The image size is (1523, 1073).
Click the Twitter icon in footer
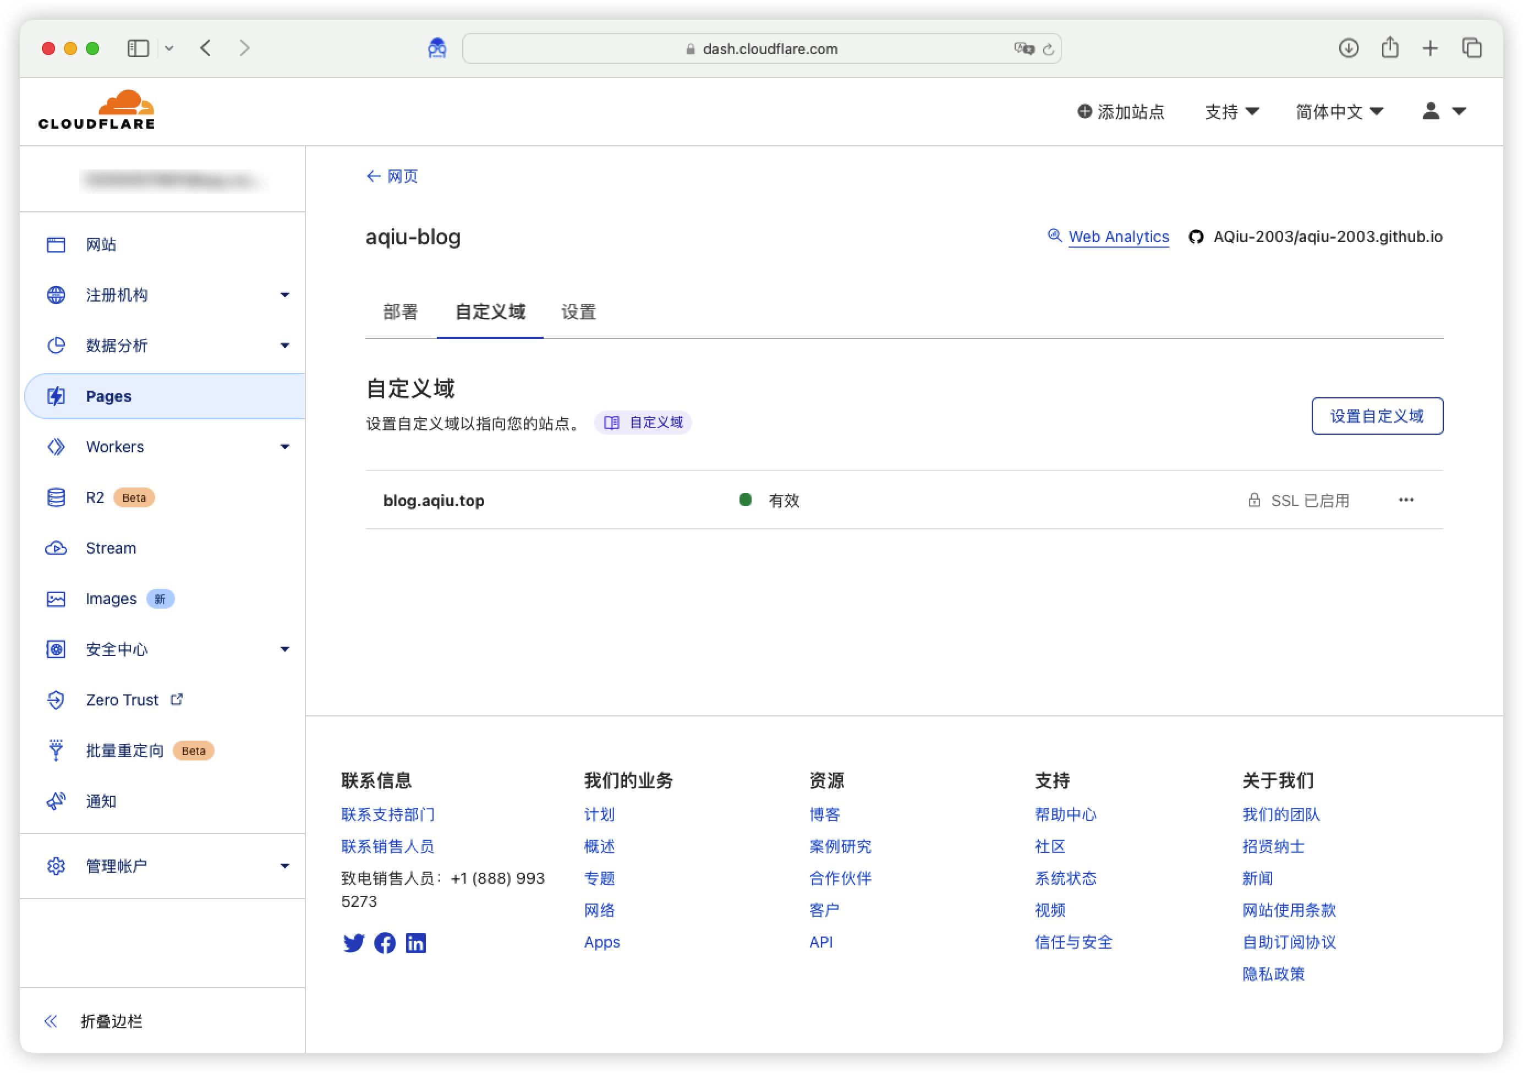coord(354,943)
